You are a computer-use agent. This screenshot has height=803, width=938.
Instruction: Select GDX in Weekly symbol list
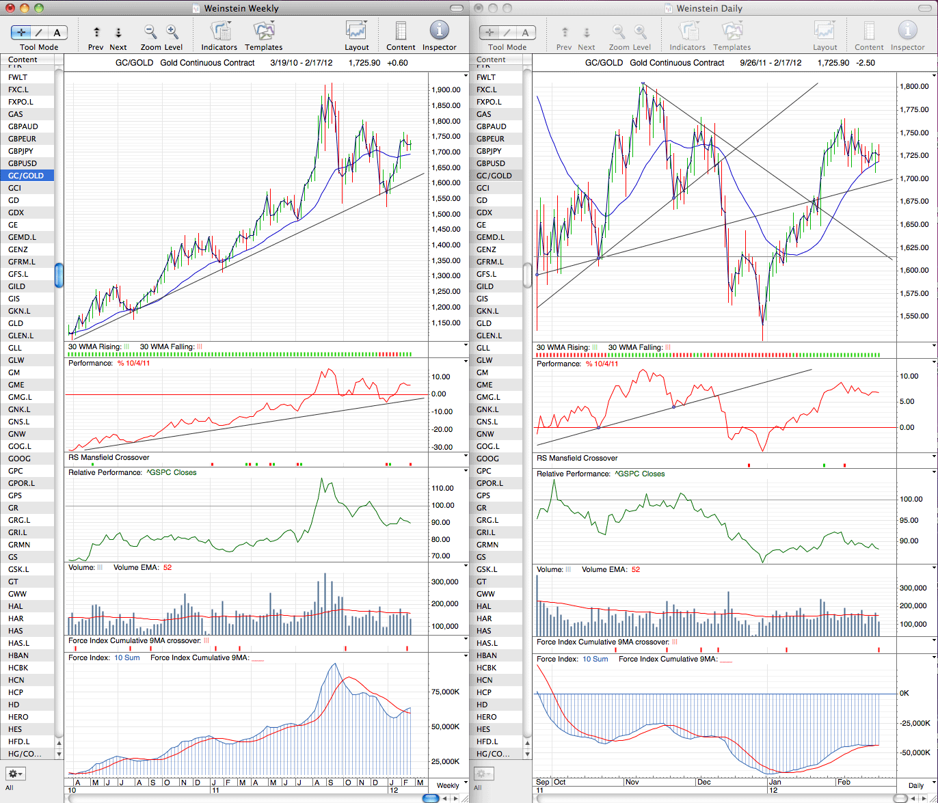tap(27, 213)
